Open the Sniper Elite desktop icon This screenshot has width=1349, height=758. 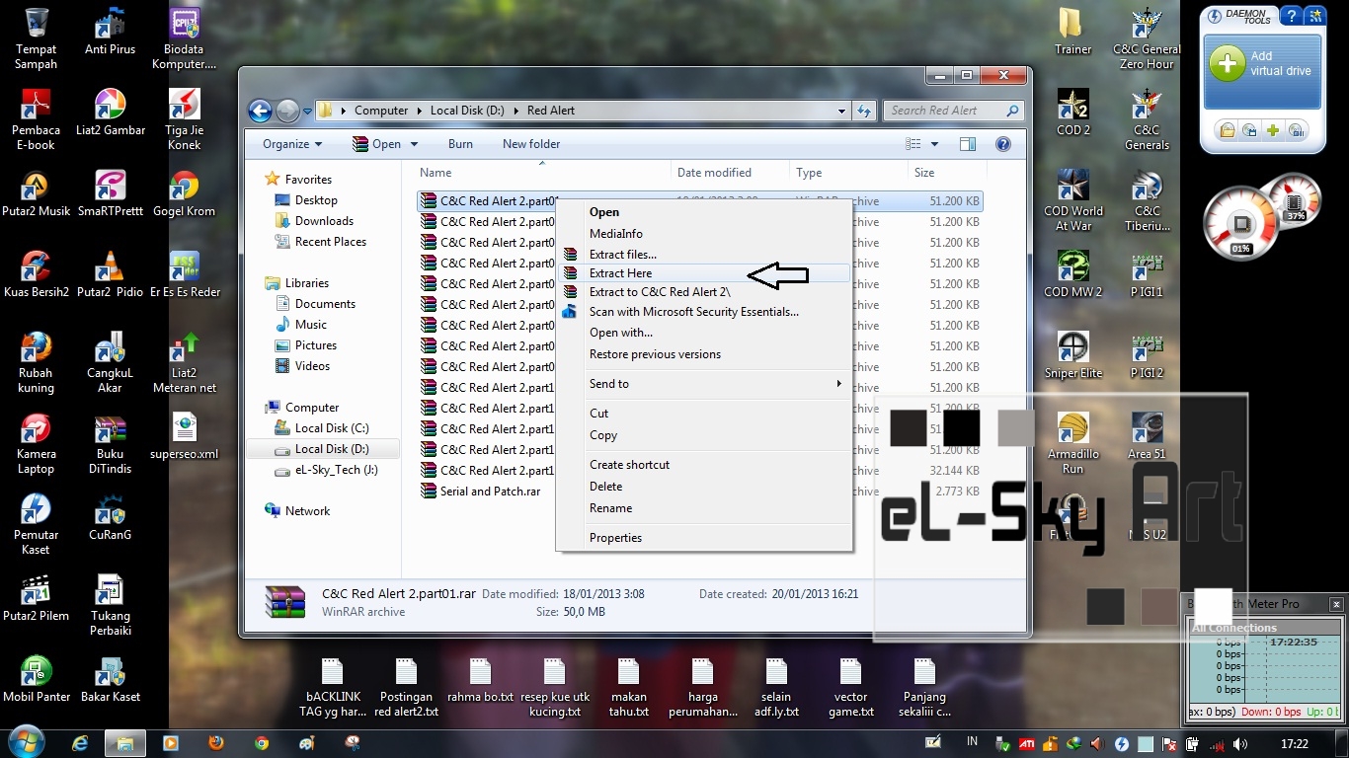pos(1073,354)
